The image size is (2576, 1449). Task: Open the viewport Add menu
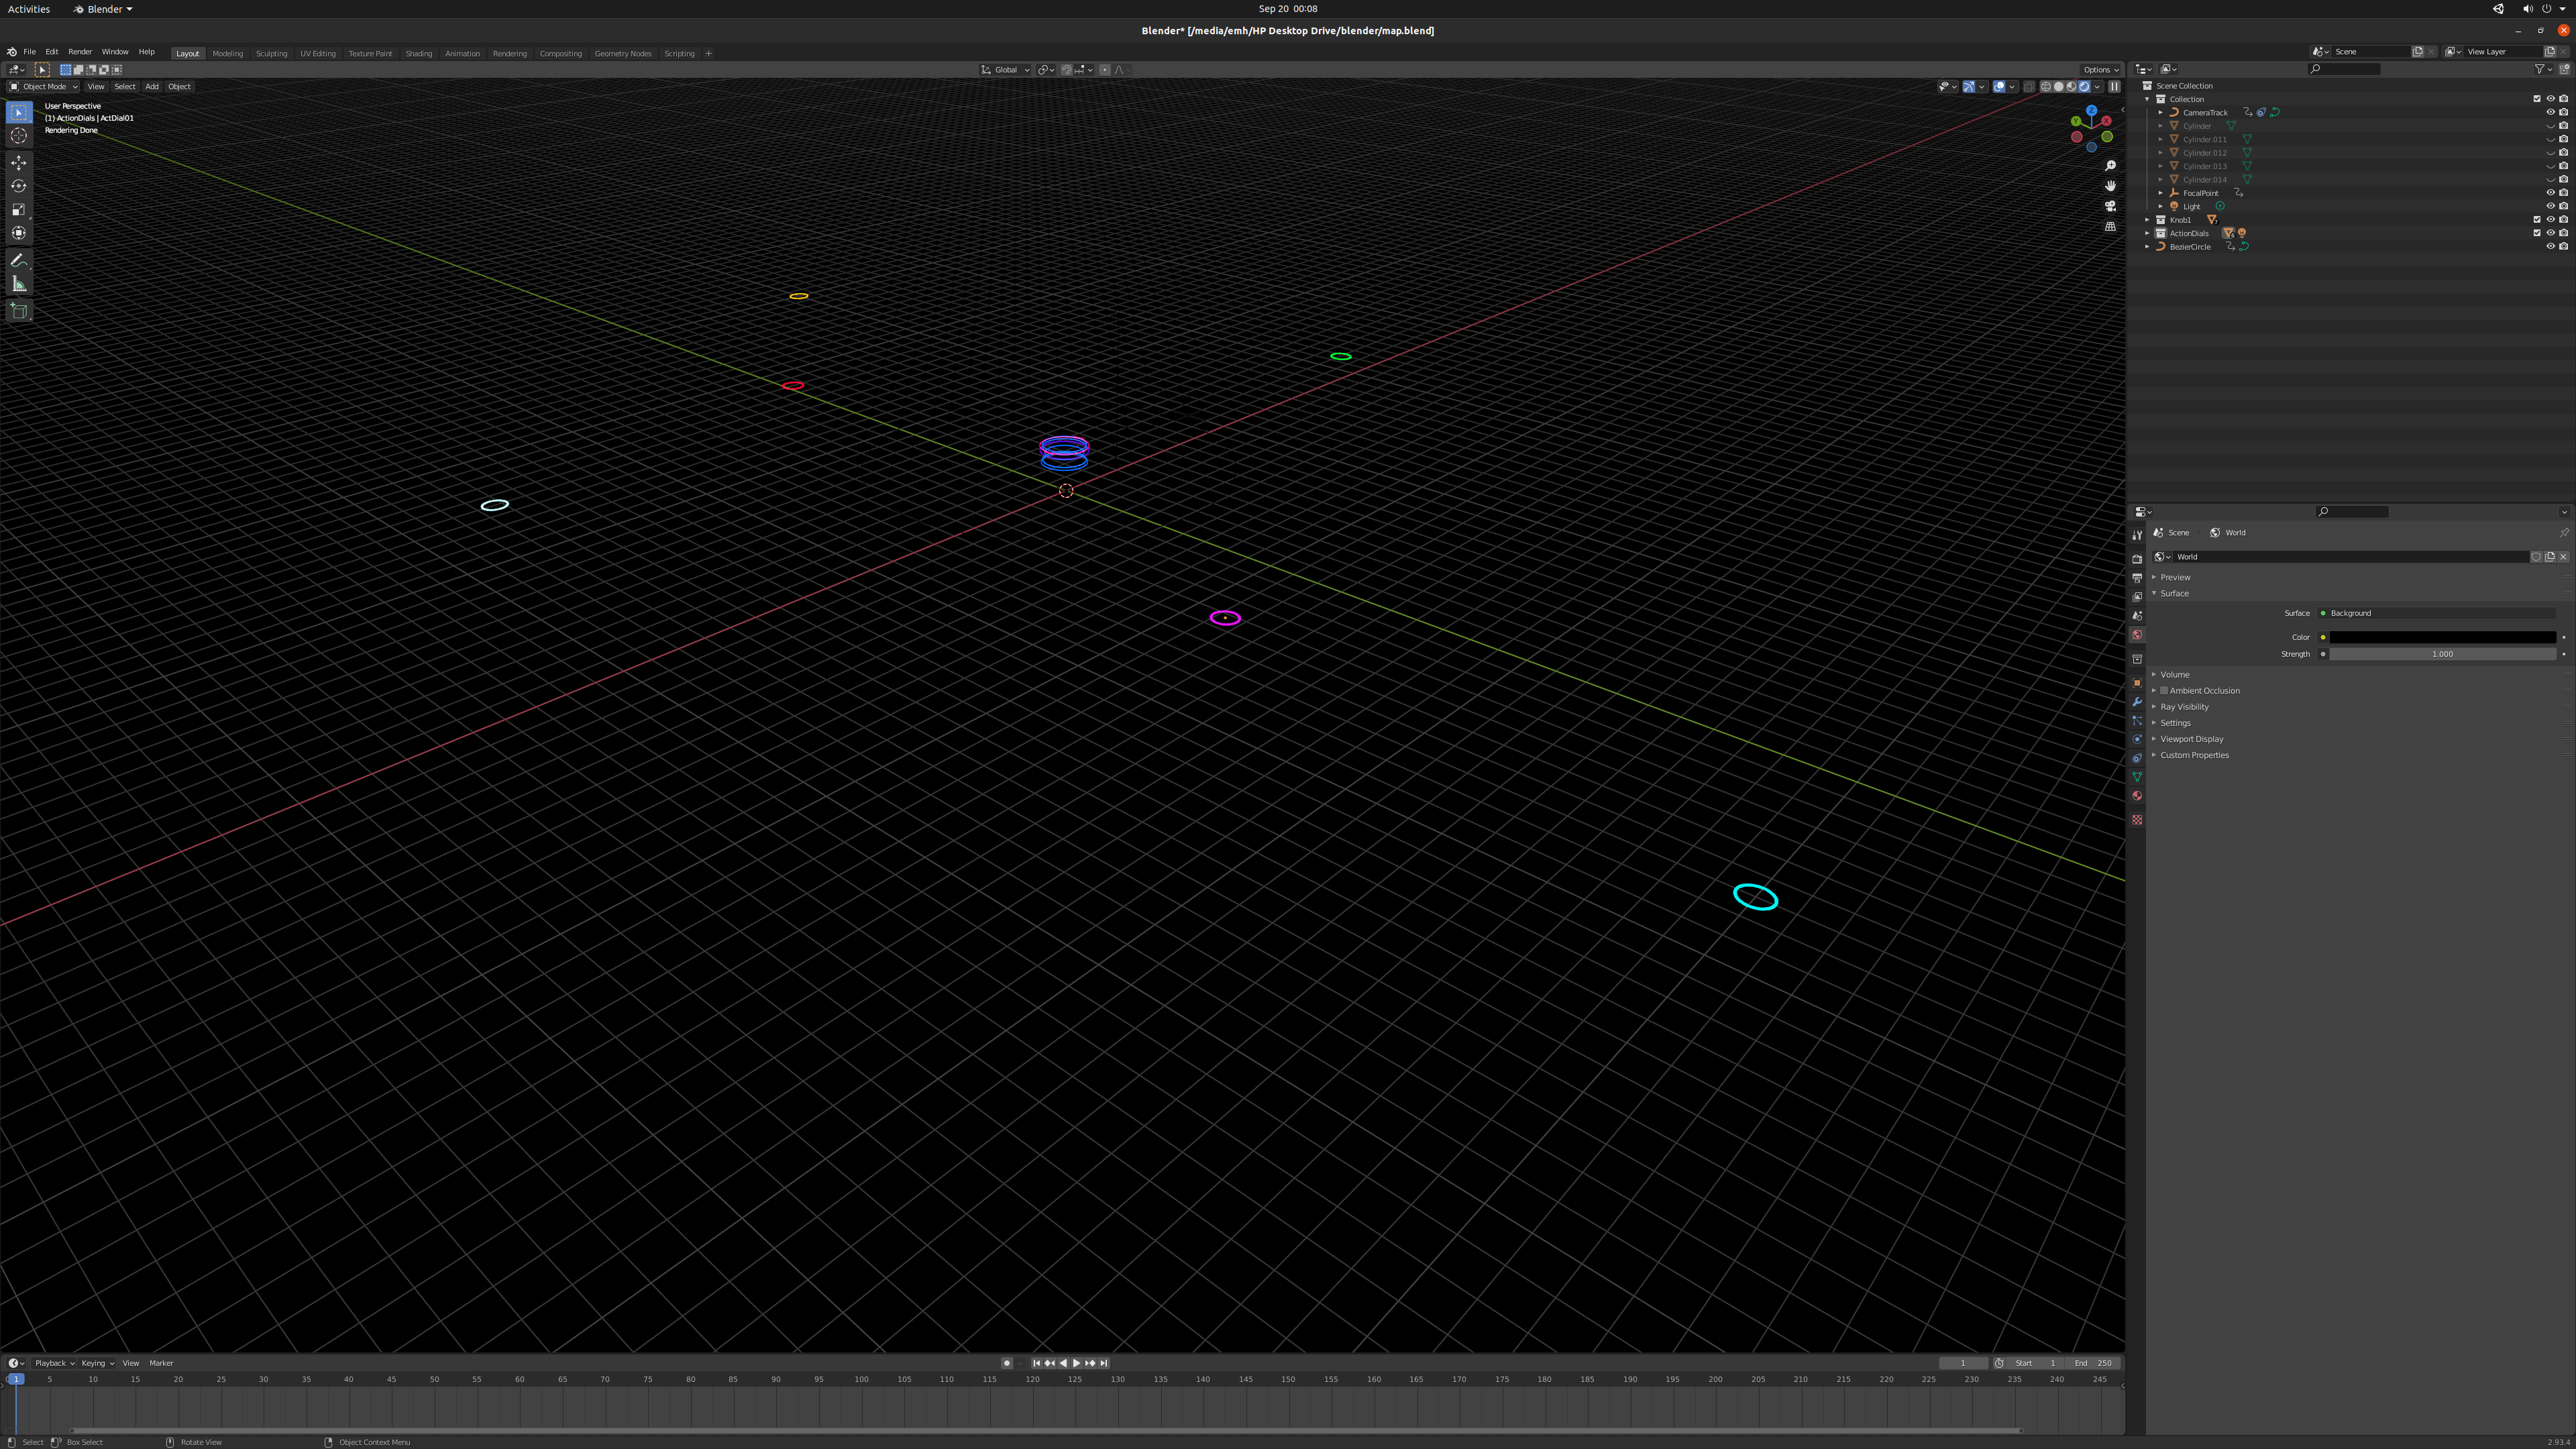(152, 87)
